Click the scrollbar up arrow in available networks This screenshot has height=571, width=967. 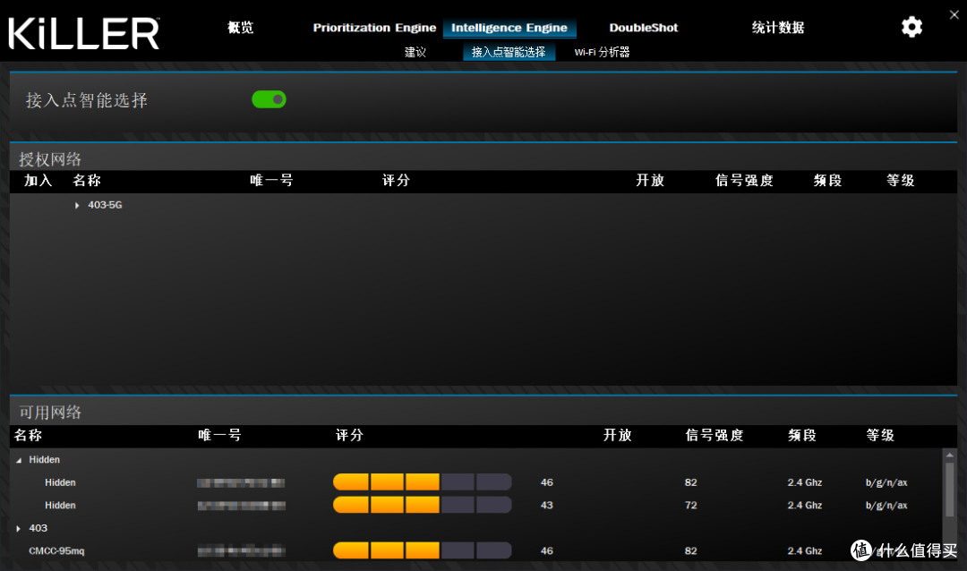click(x=950, y=455)
